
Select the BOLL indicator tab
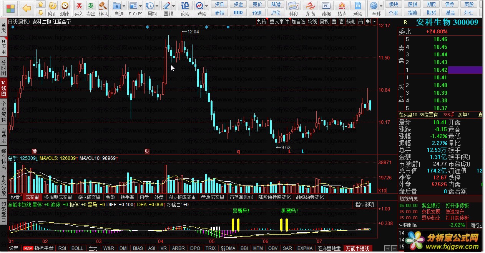click(77, 248)
